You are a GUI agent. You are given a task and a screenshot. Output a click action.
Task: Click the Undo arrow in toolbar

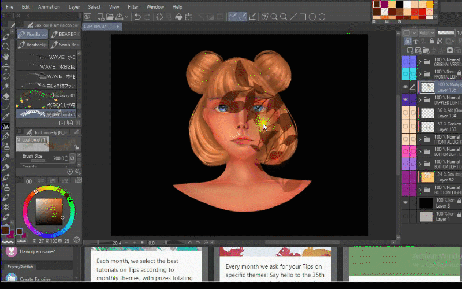pos(137,17)
